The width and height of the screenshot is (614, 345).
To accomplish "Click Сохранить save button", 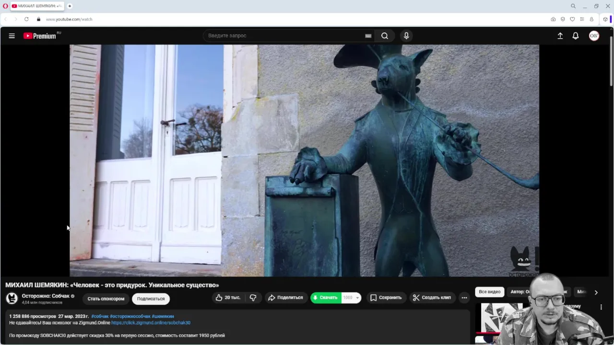I will [386, 298].
